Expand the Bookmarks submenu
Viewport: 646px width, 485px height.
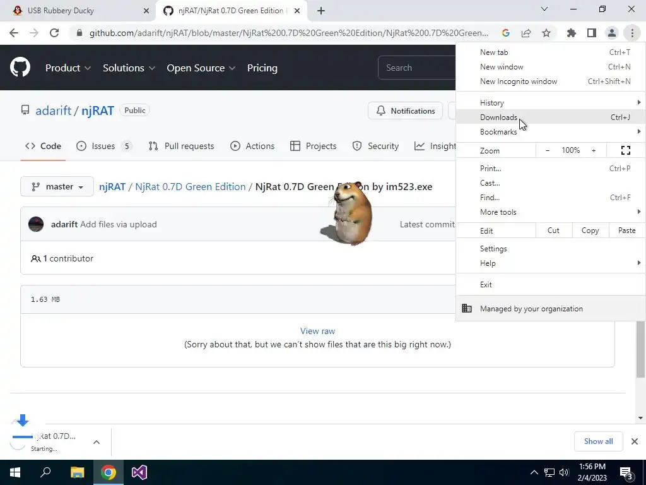[x=551, y=131]
